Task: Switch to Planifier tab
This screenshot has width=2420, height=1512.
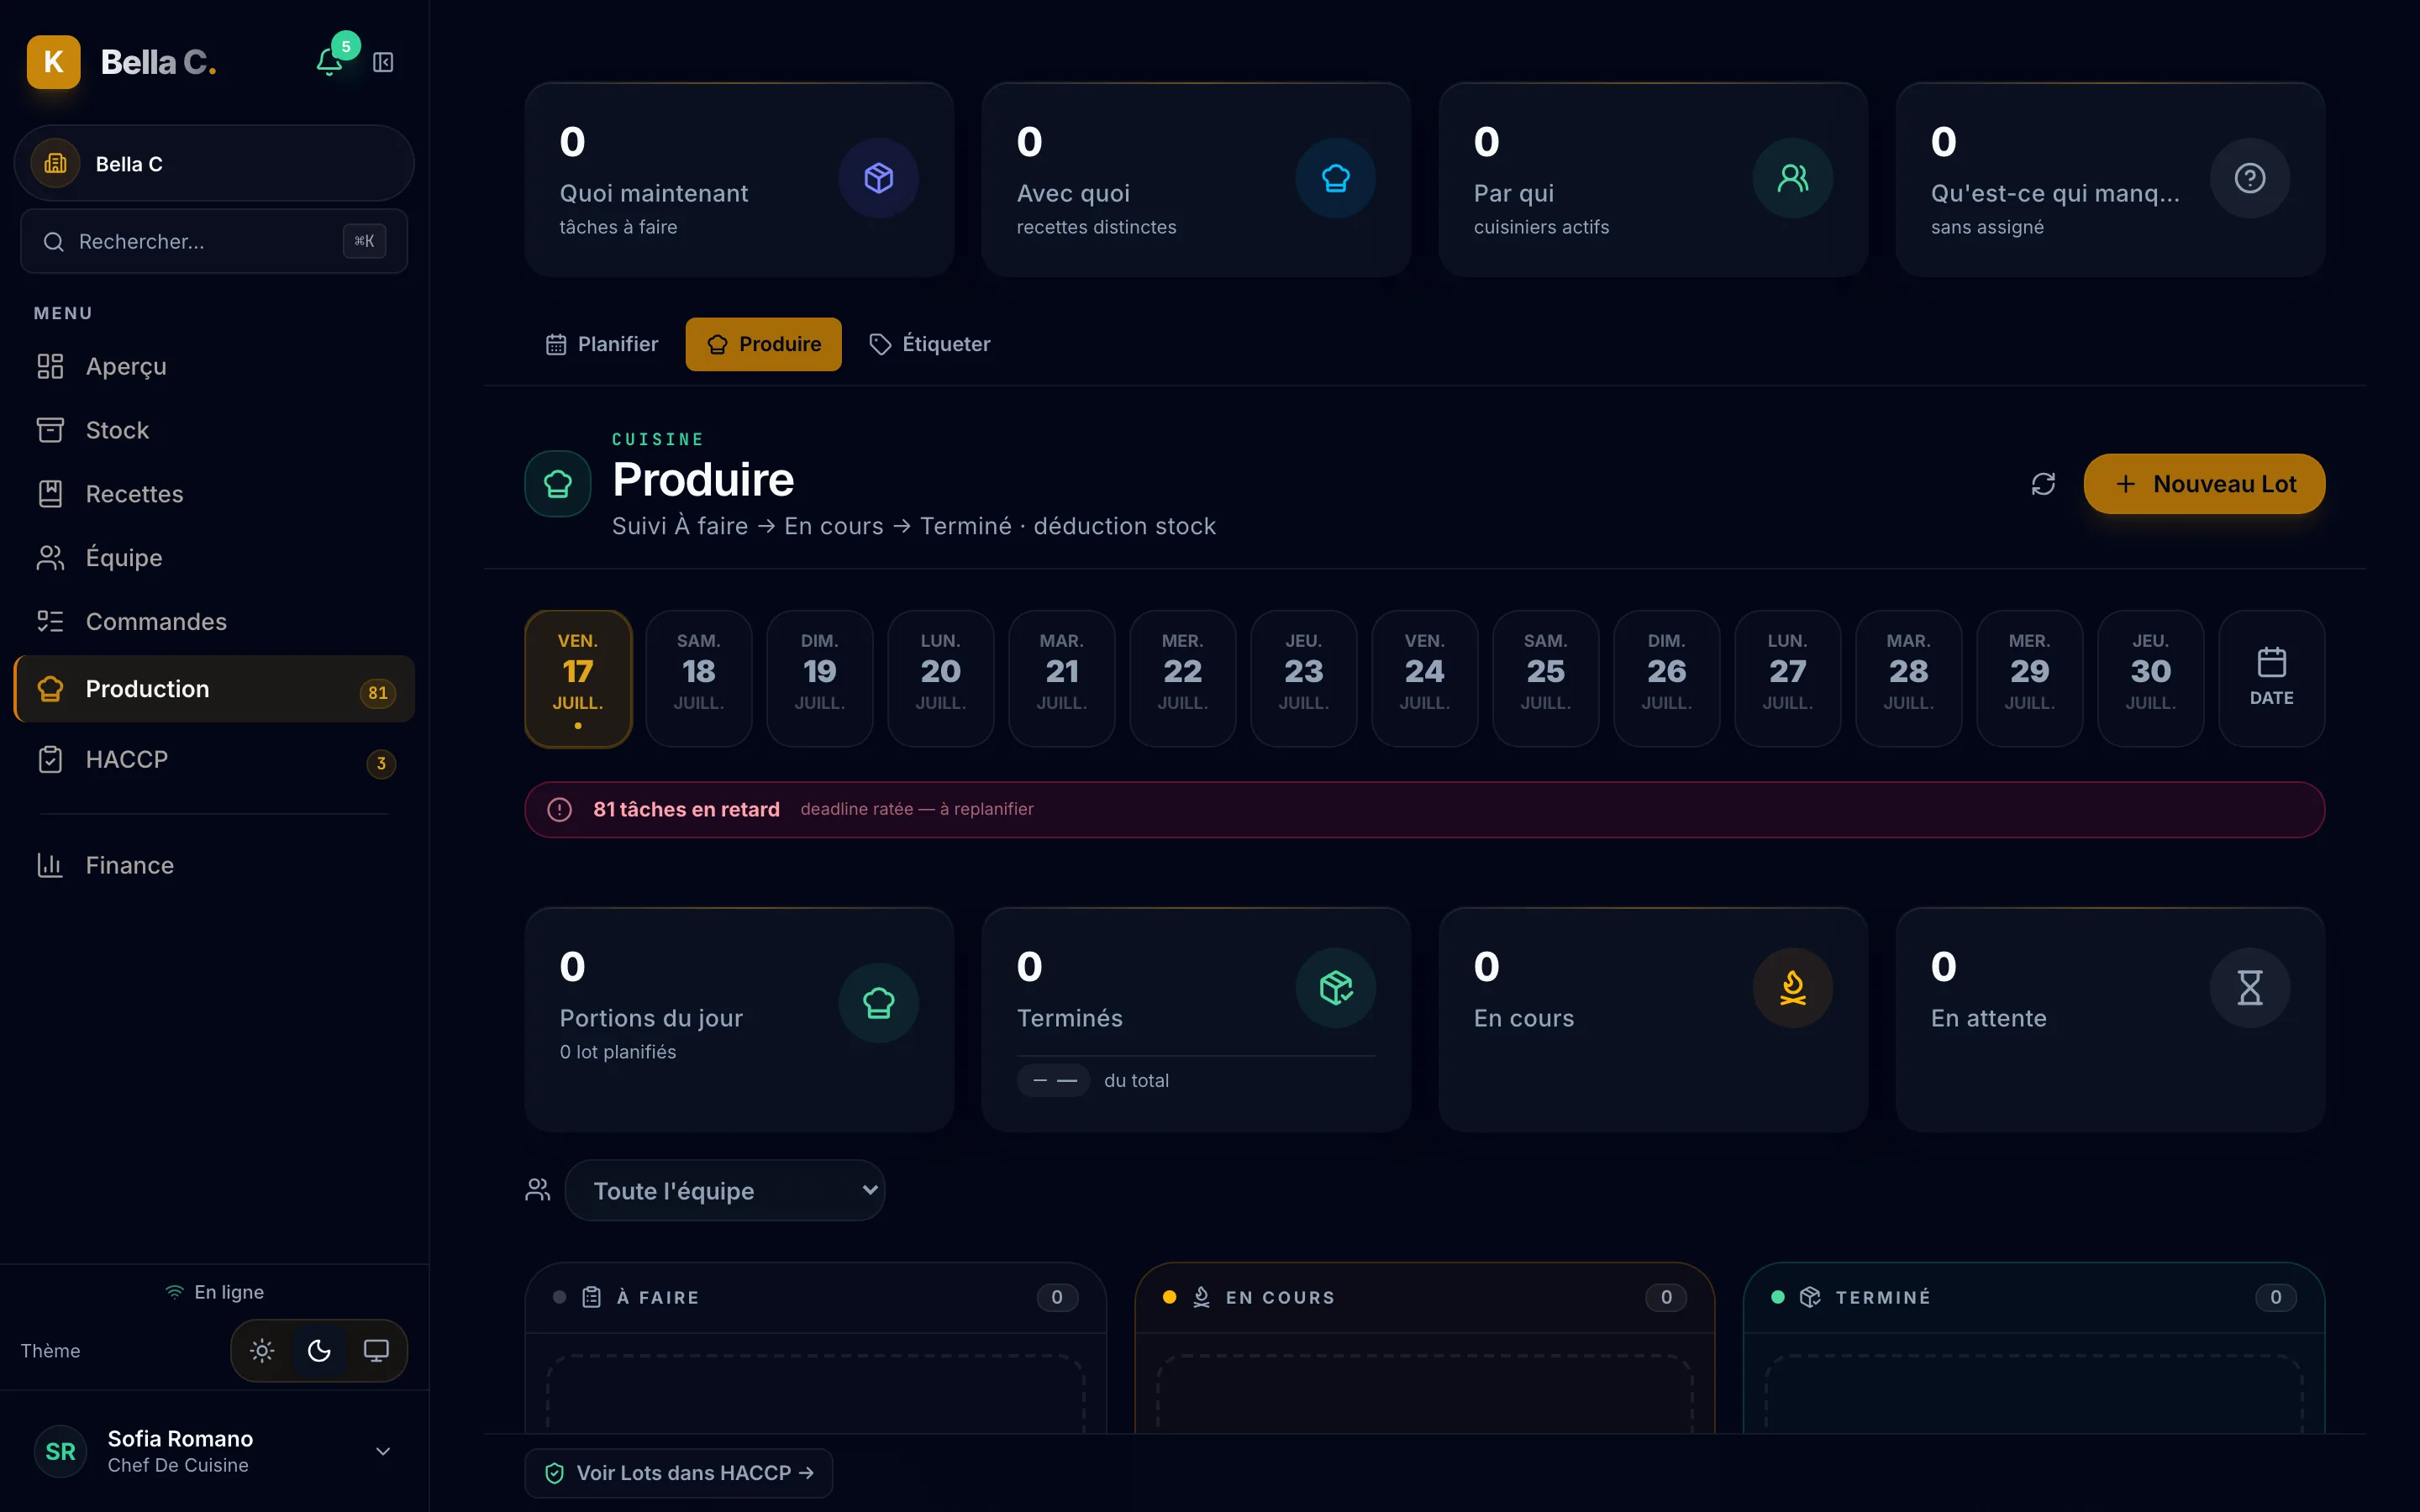Action: click(x=602, y=344)
